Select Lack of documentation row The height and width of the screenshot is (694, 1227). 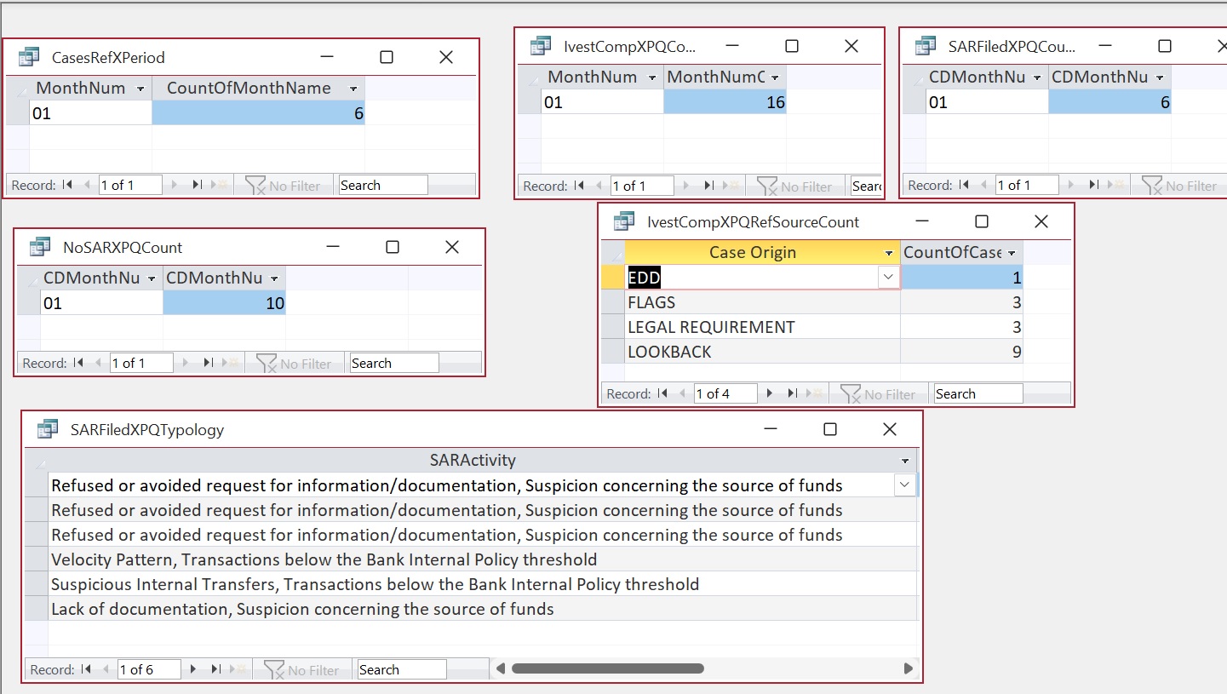point(483,609)
